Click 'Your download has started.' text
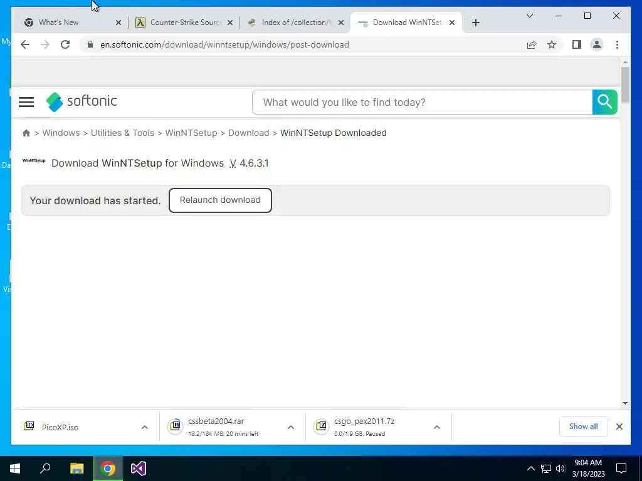 [95, 200]
